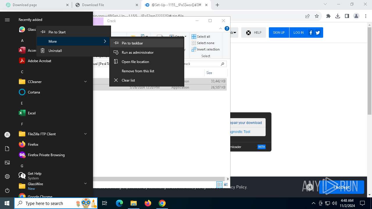The height and width of the screenshot is (209, 372).
Task: Click the Twitter login icon
Action: [x=318, y=33]
